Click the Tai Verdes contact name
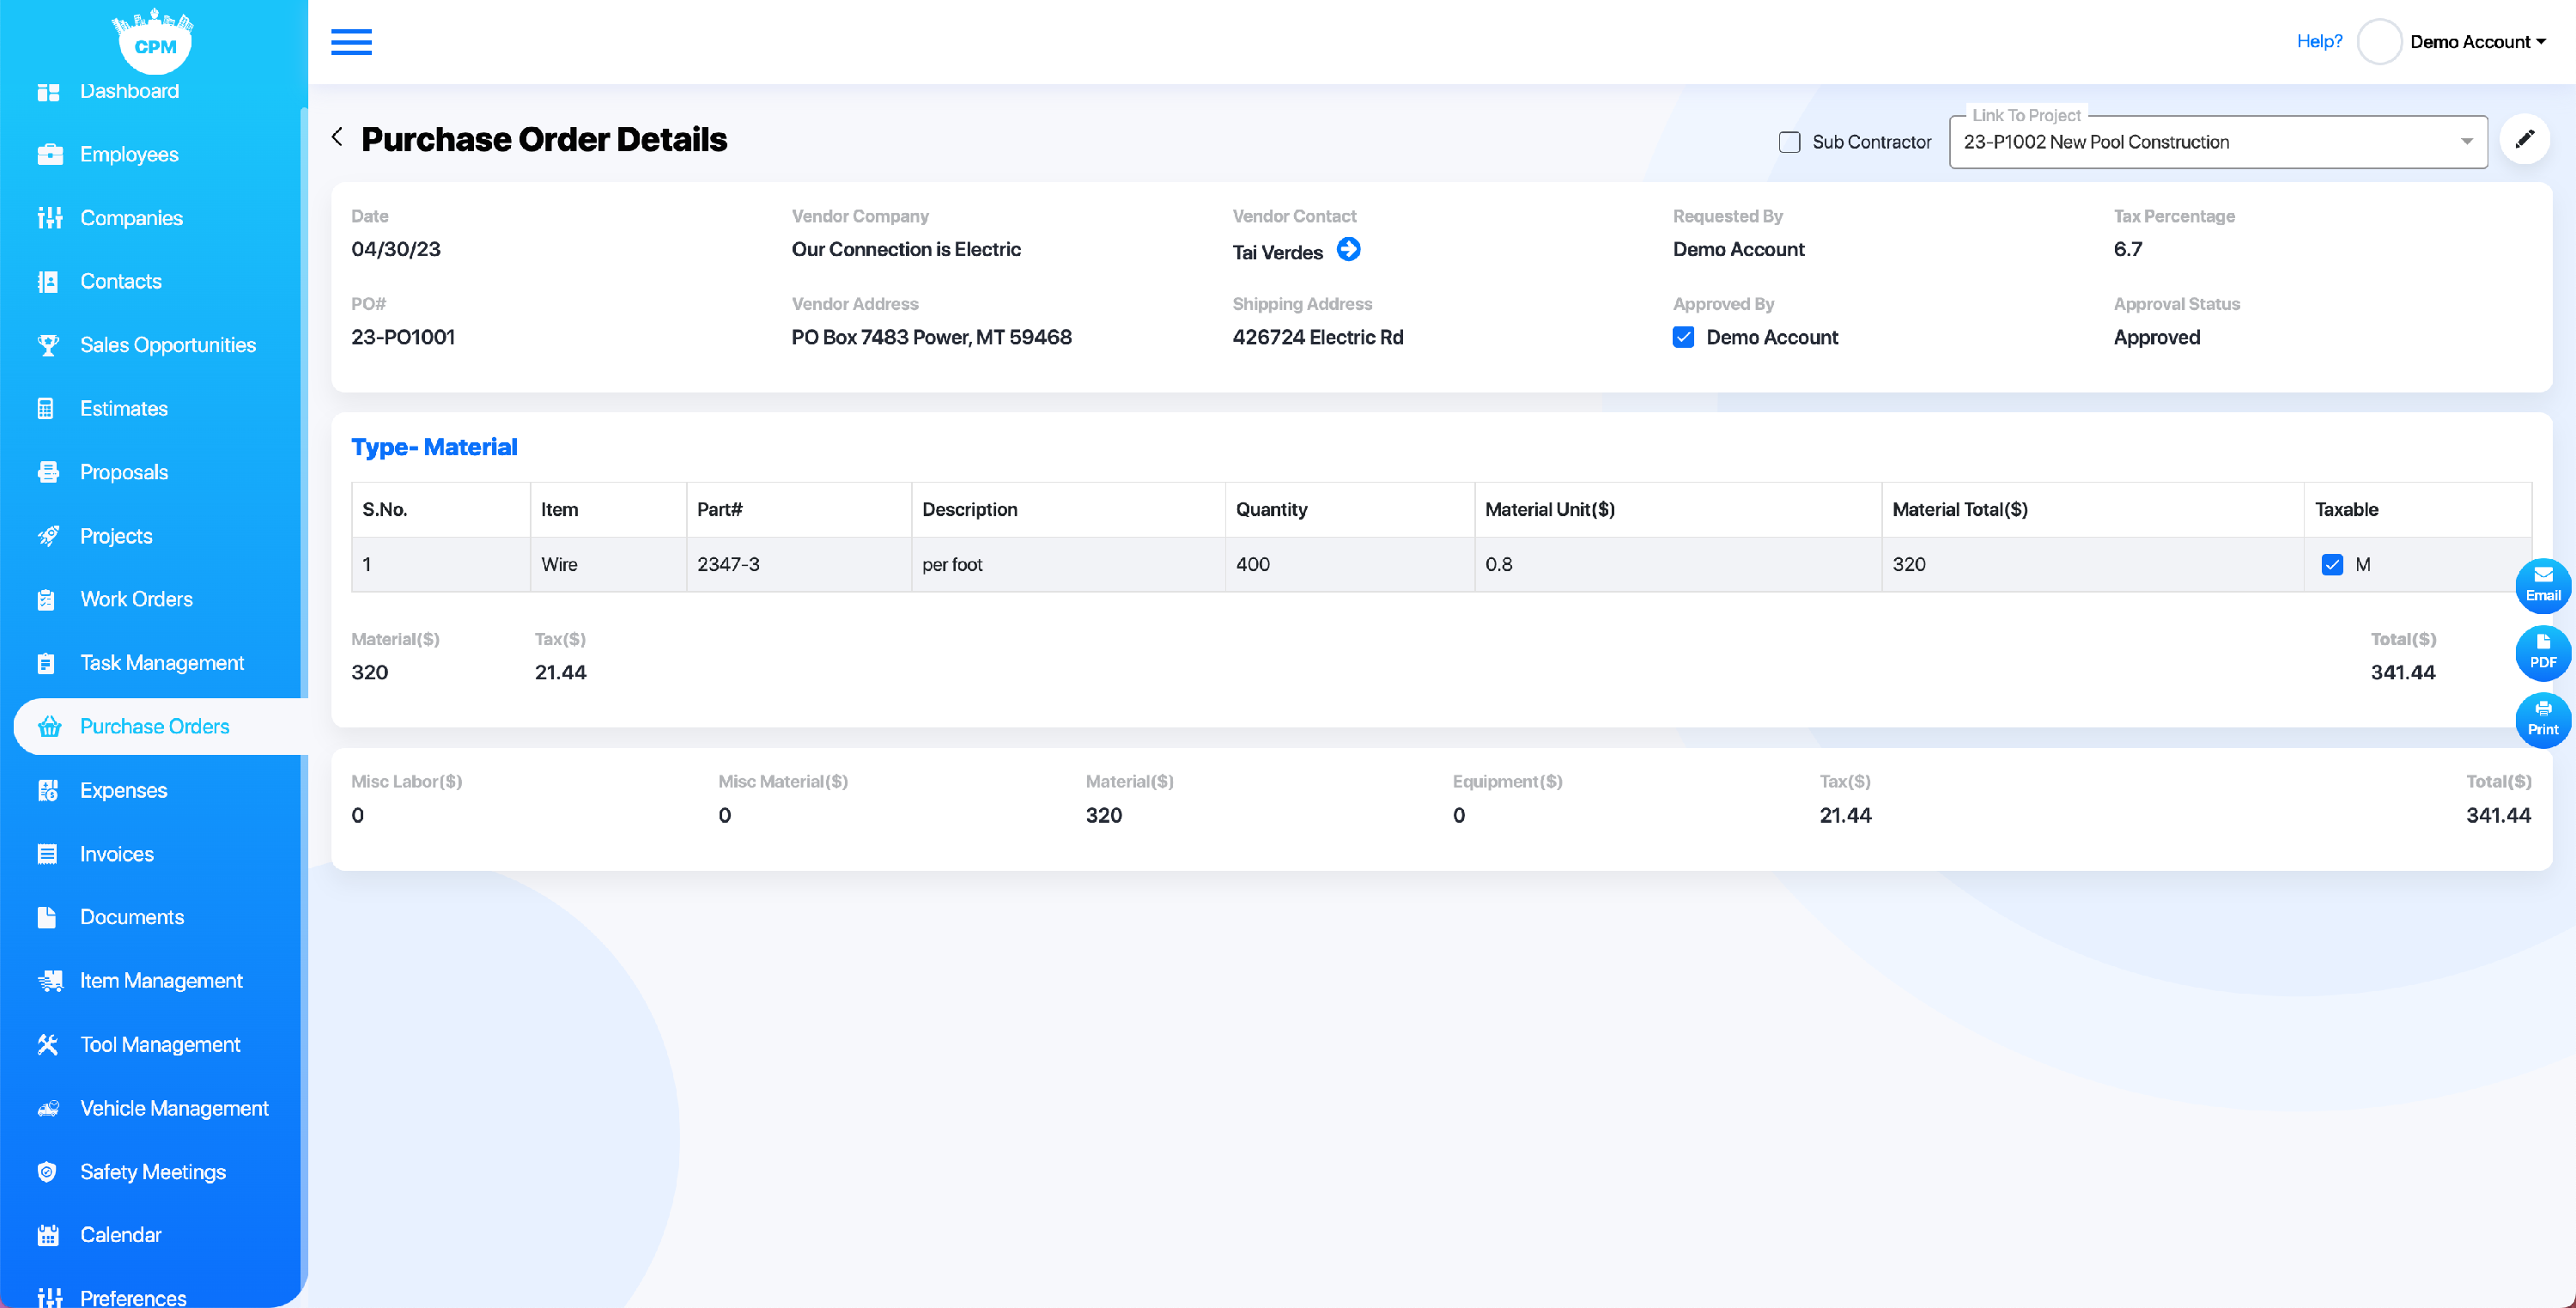Screen dimensions: 2576x1308 [x=1277, y=252]
